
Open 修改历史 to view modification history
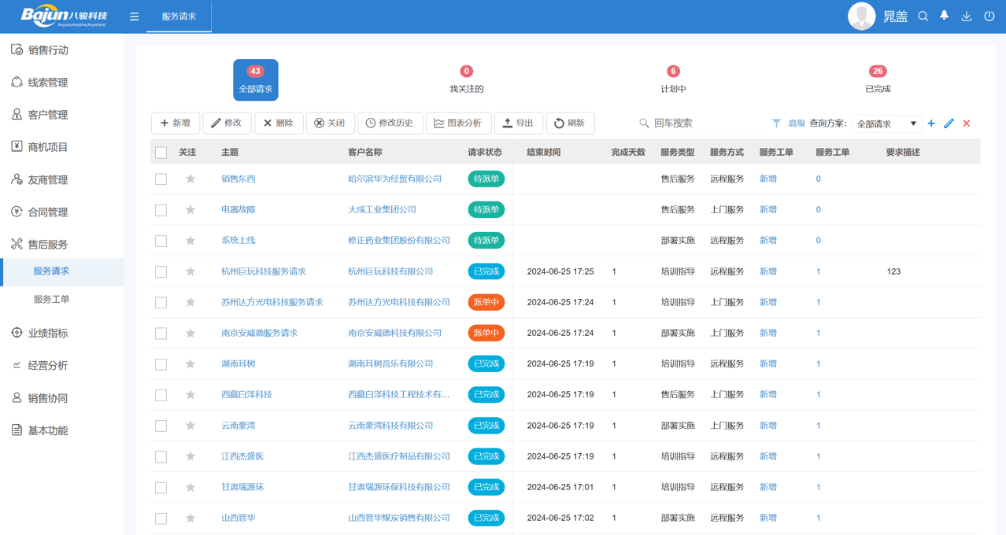tap(391, 123)
